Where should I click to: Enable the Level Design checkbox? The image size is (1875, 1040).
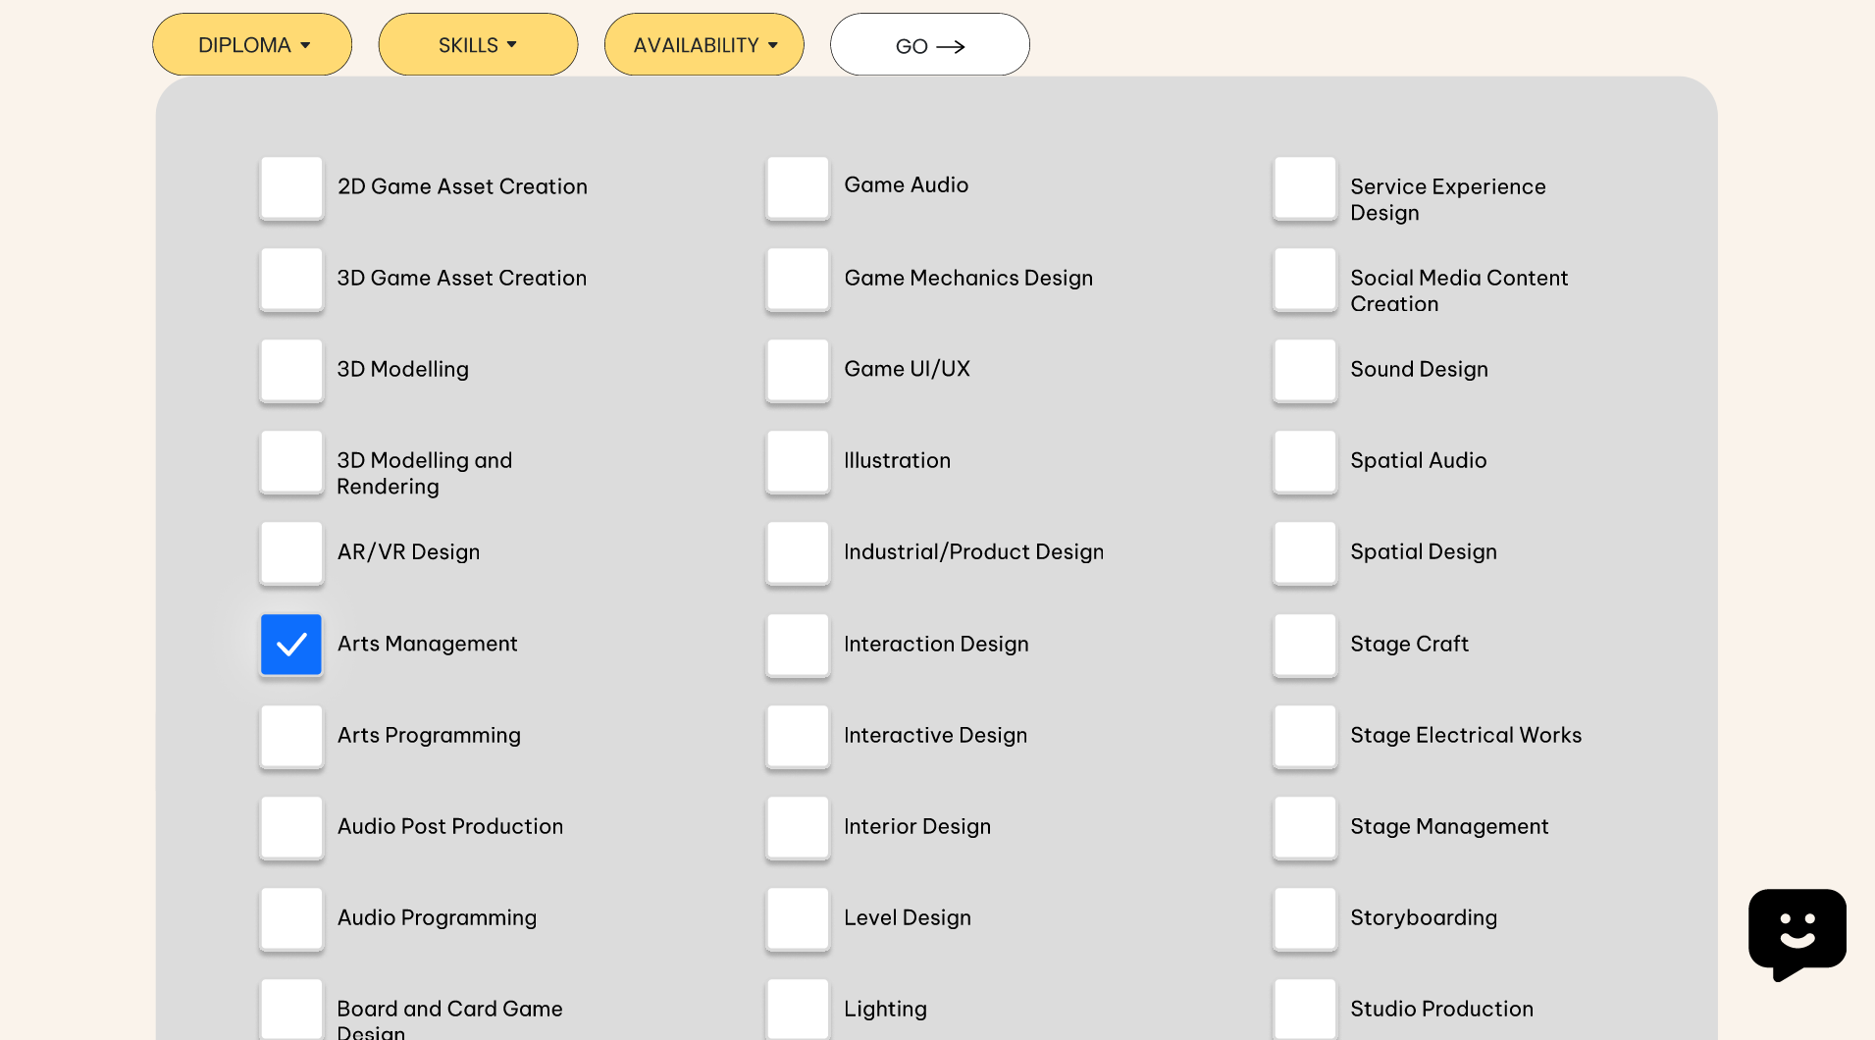(x=798, y=918)
